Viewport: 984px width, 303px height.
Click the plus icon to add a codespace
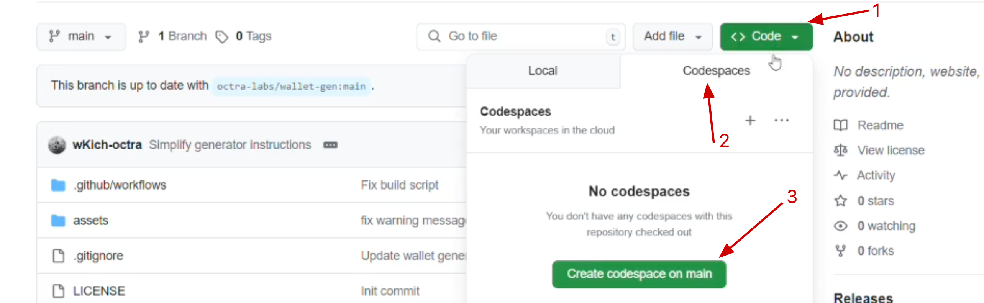click(x=750, y=121)
